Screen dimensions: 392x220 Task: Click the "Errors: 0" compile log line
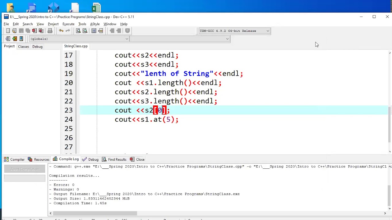(x=62, y=185)
